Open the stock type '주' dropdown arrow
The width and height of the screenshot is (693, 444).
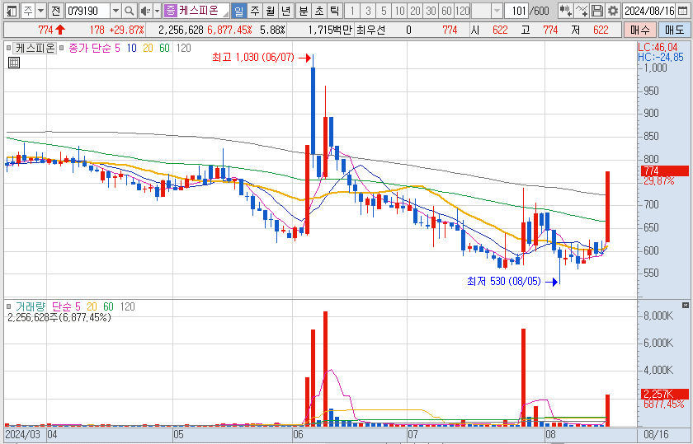40,11
